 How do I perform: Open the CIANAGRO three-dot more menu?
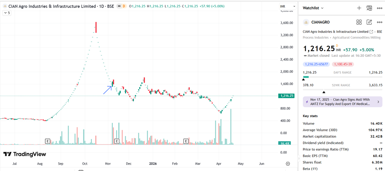380,22
